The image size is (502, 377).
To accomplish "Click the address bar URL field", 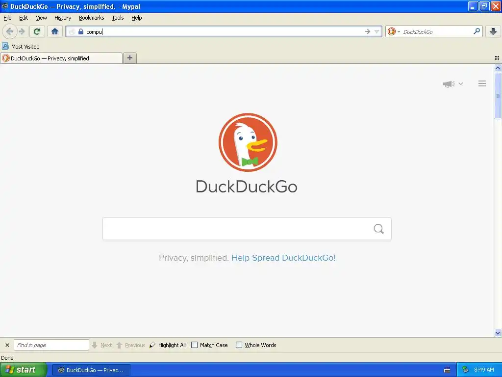I will pyautogui.click(x=224, y=31).
